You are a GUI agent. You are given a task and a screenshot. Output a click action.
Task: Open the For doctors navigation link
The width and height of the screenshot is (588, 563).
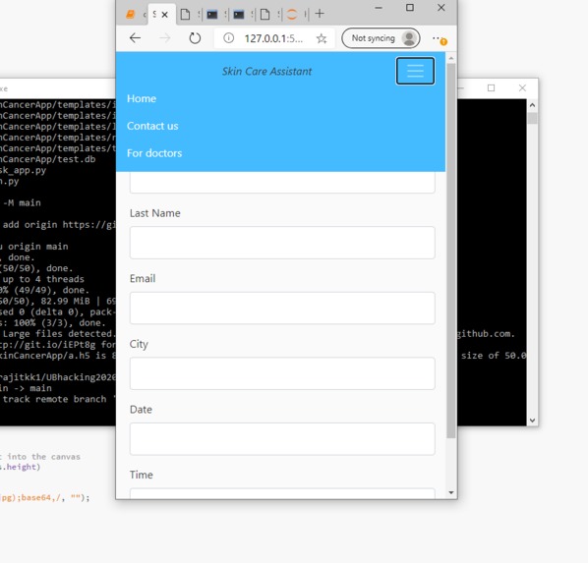(154, 153)
